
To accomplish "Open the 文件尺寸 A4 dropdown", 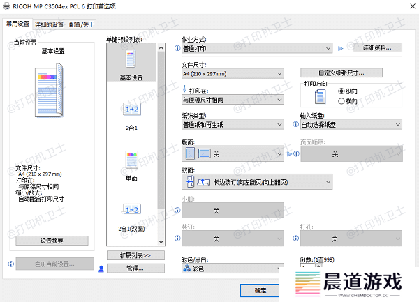I will click(x=233, y=73).
